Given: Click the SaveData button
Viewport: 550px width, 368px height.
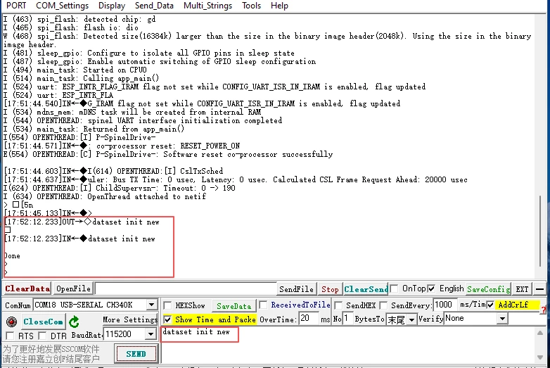Looking at the screenshot, I should [x=234, y=305].
